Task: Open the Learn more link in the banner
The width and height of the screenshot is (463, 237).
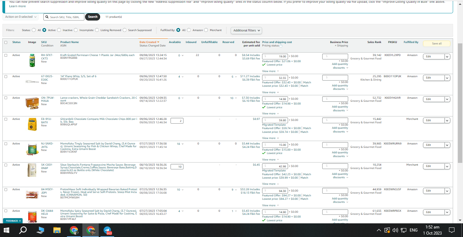Action: tap(17, 6)
